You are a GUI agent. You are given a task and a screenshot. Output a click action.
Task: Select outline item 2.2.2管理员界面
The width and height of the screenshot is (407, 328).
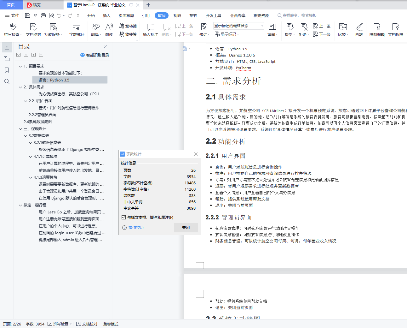tap(42, 115)
